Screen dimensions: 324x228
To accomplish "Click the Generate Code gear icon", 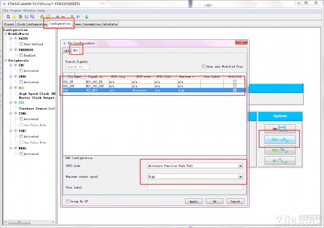I will click(x=42, y=17).
